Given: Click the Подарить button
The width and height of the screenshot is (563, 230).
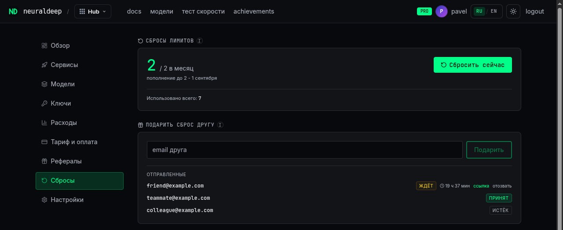Looking at the screenshot, I should tap(489, 150).
